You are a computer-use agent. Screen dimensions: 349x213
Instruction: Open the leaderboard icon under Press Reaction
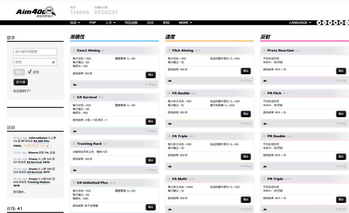click(x=265, y=81)
